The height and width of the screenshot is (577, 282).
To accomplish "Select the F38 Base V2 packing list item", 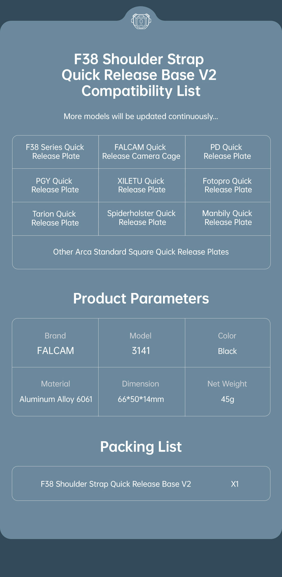I will pyautogui.click(x=116, y=484).
